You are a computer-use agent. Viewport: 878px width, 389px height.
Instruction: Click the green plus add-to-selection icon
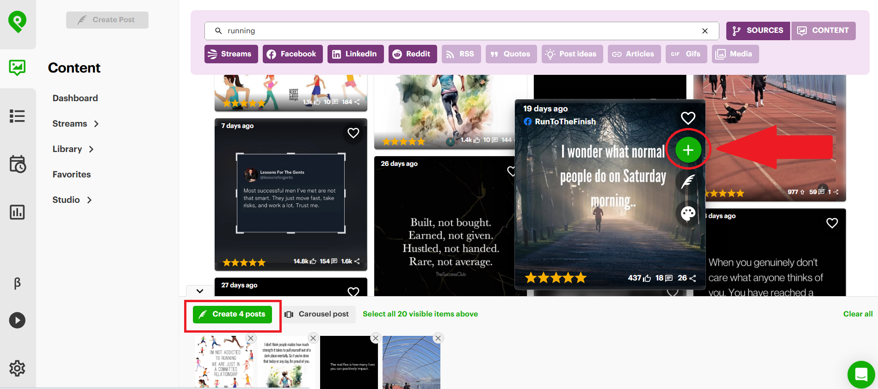[x=688, y=150]
